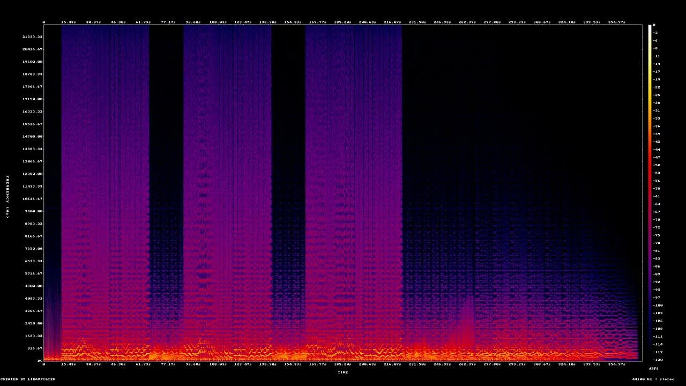
Task: Click the 11433.33 frequency label
Action: [x=32, y=186]
